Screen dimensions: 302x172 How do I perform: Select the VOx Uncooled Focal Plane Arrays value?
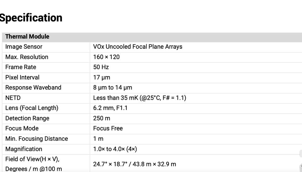click(137, 47)
